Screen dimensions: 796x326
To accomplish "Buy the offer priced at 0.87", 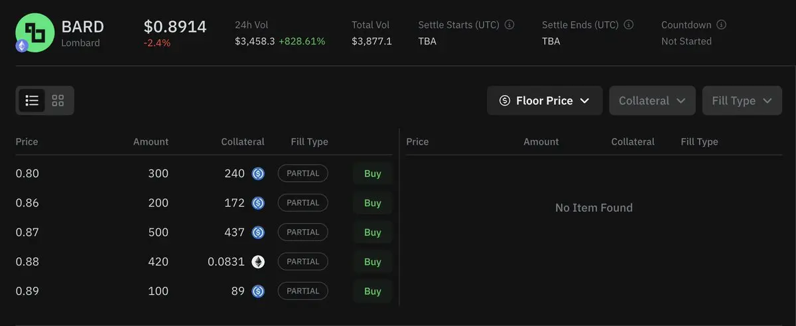I will pos(373,232).
